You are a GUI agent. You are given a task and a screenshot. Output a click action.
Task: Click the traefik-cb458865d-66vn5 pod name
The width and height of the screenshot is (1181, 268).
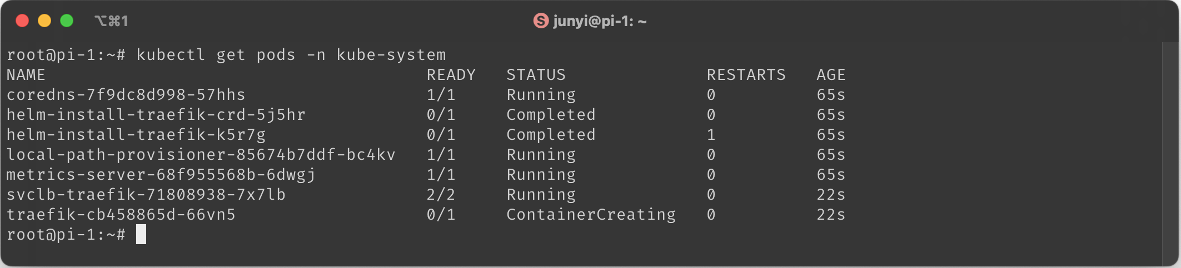(121, 214)
